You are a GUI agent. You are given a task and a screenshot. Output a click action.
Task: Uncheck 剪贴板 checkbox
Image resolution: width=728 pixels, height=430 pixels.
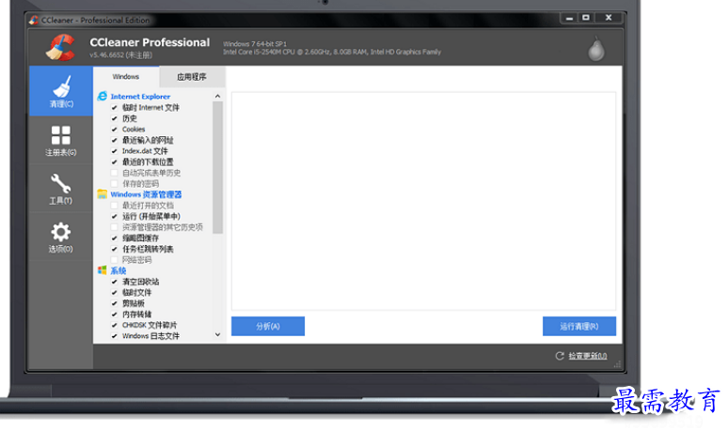114,303
